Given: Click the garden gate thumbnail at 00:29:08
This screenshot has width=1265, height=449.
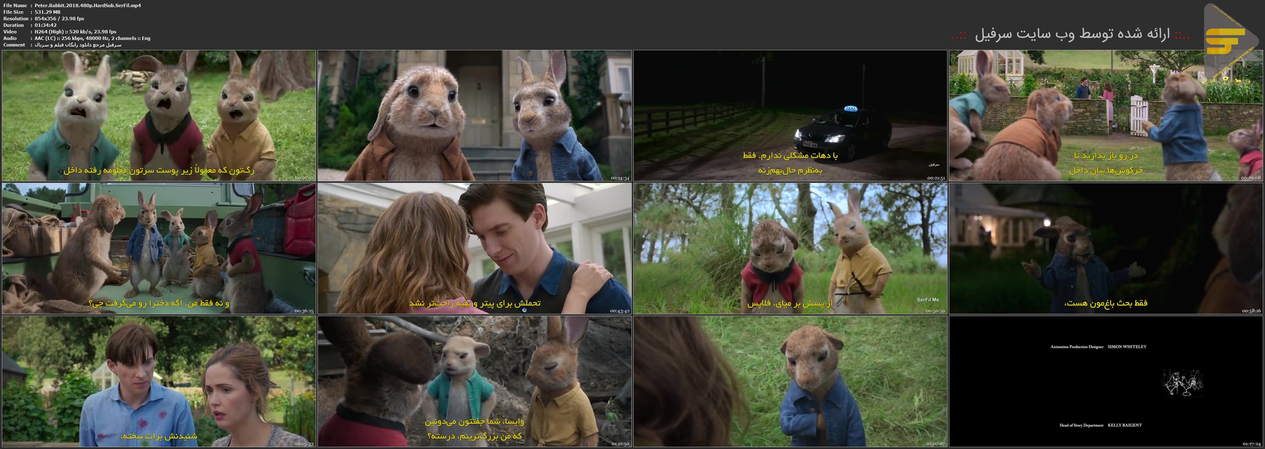Looking at the screenshot, I should pos(1105,116).
